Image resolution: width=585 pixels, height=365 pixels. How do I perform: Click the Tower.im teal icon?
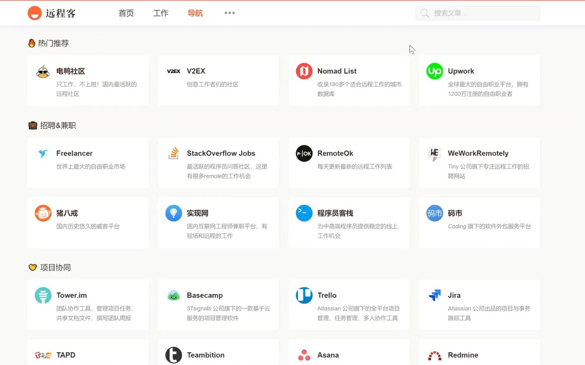coord(43,295)
